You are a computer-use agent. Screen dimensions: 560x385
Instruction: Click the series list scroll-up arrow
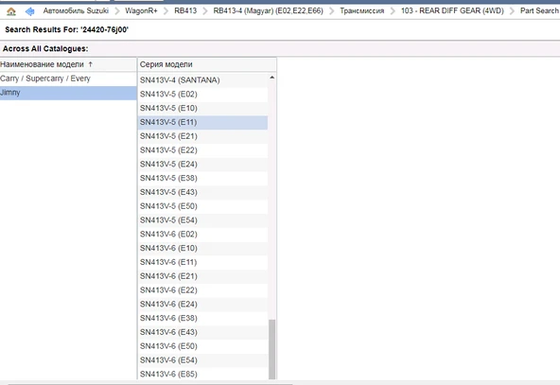(271, 78)
